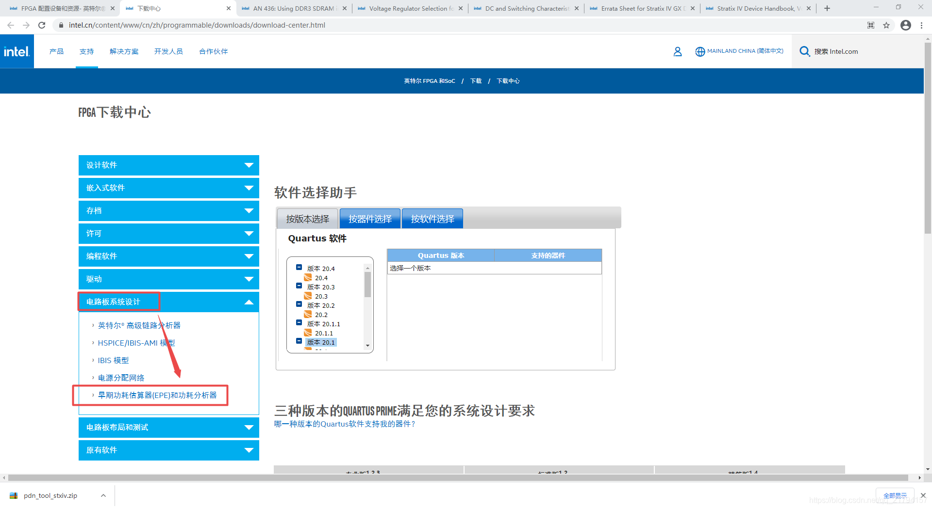Open the 开发人员 navigation menu

(168, 51)
